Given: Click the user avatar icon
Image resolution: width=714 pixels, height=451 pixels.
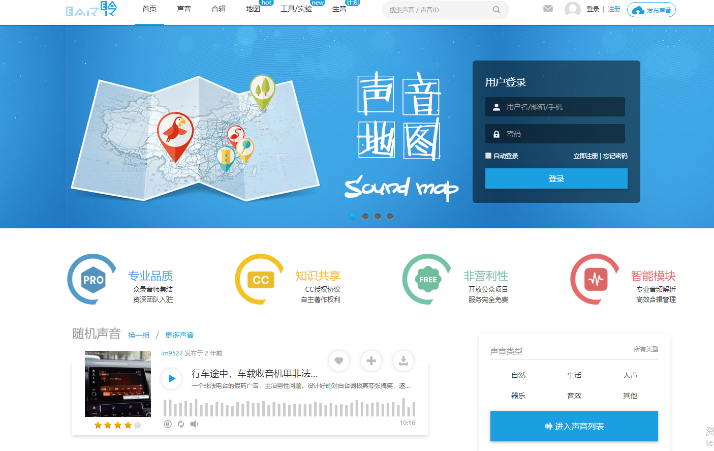Looking at the screenshot, I should click(x=572, y=8).
